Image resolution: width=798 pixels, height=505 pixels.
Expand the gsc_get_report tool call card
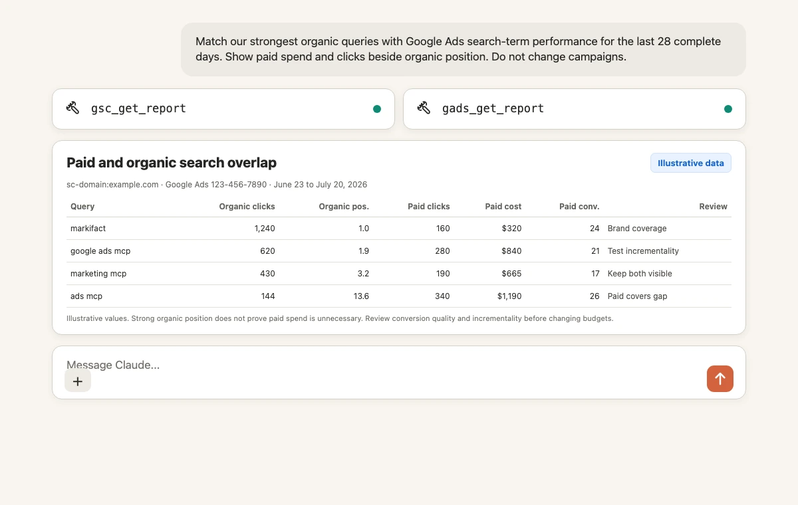tap(223, 109)
